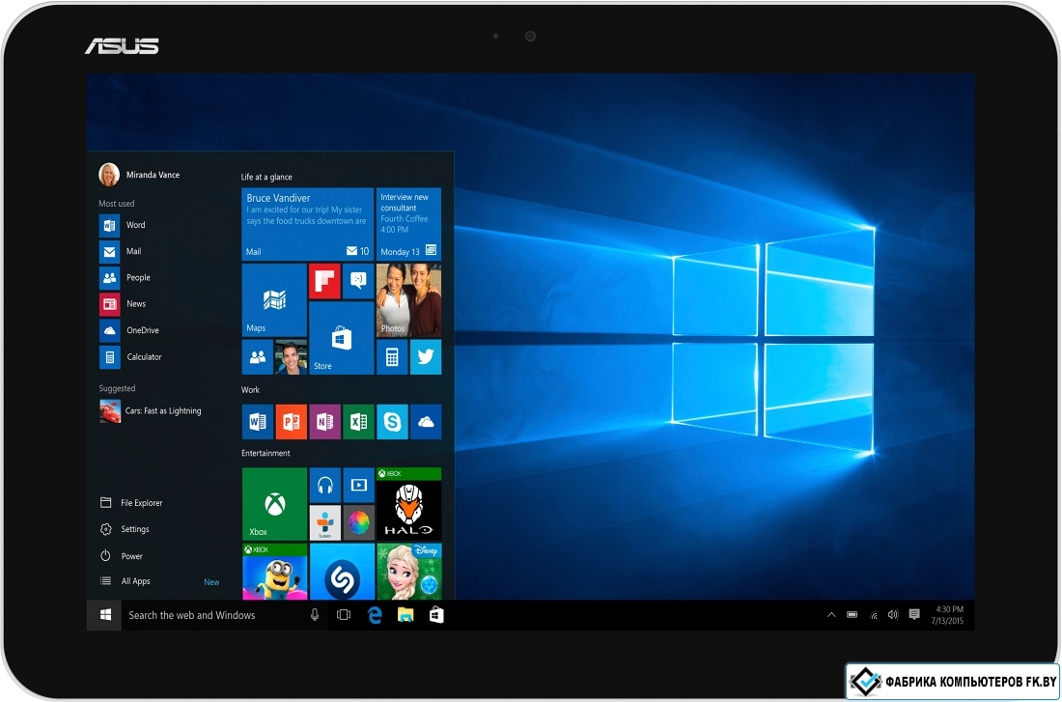
Task: Open the messaging tile next to Flipboard
Action: [x=358, y=281]
